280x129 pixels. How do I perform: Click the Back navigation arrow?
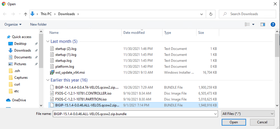tap(5, 14)
